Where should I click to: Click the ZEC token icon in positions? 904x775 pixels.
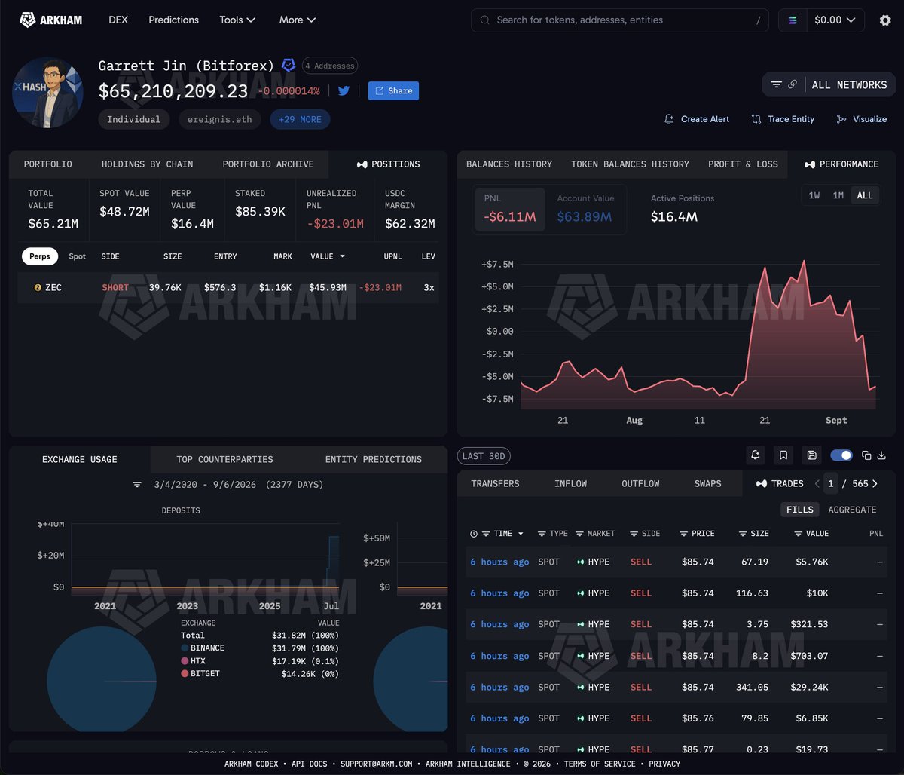click(38, 288)
